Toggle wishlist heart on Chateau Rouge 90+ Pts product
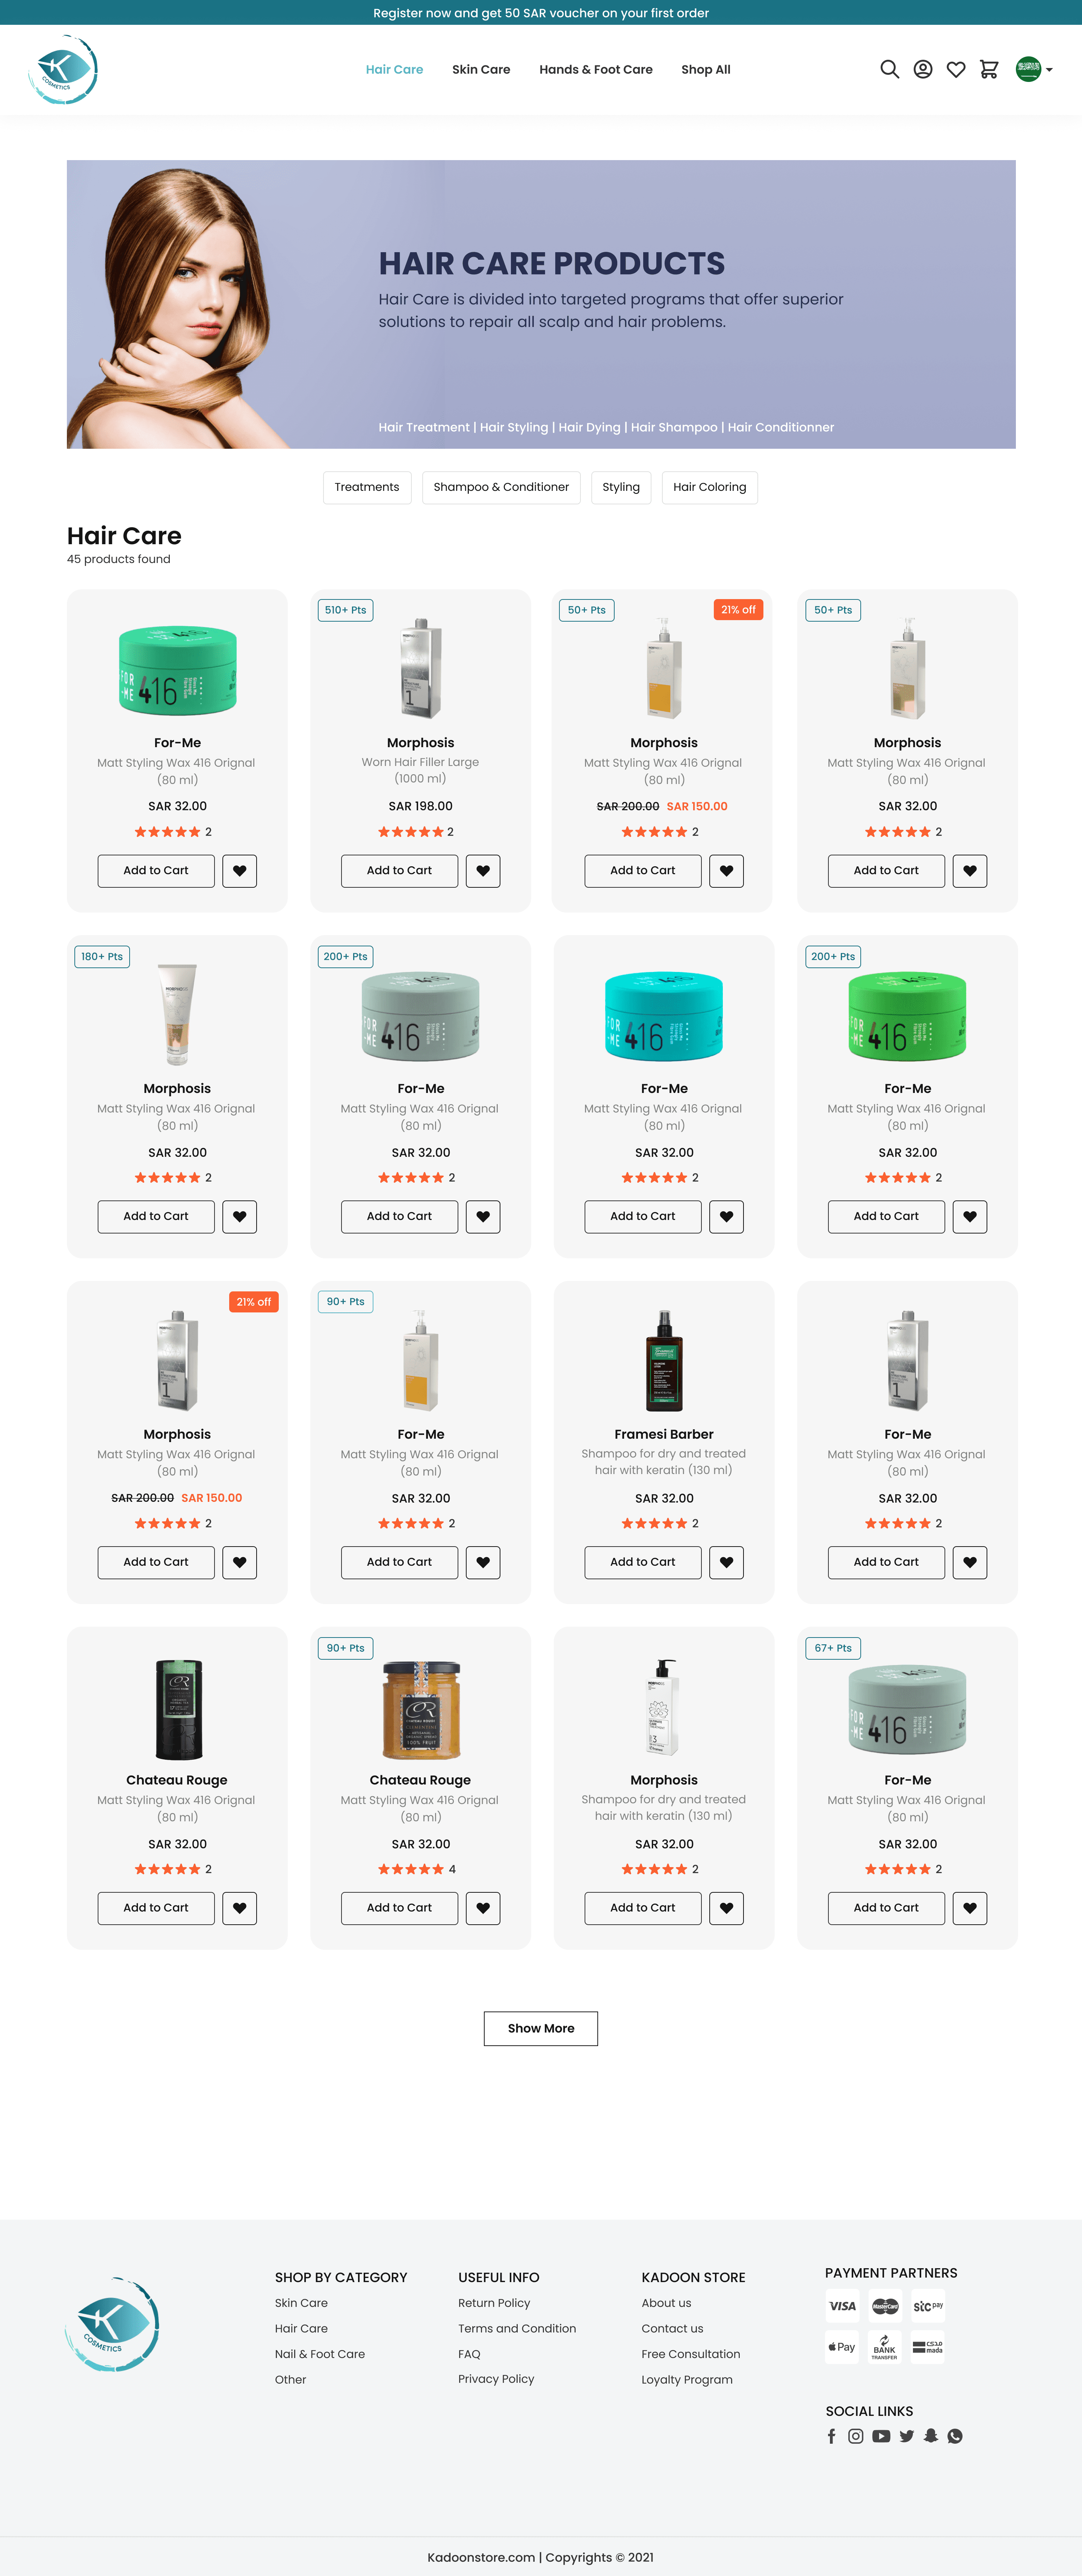1082x2576 pixels. [483, 1908]
